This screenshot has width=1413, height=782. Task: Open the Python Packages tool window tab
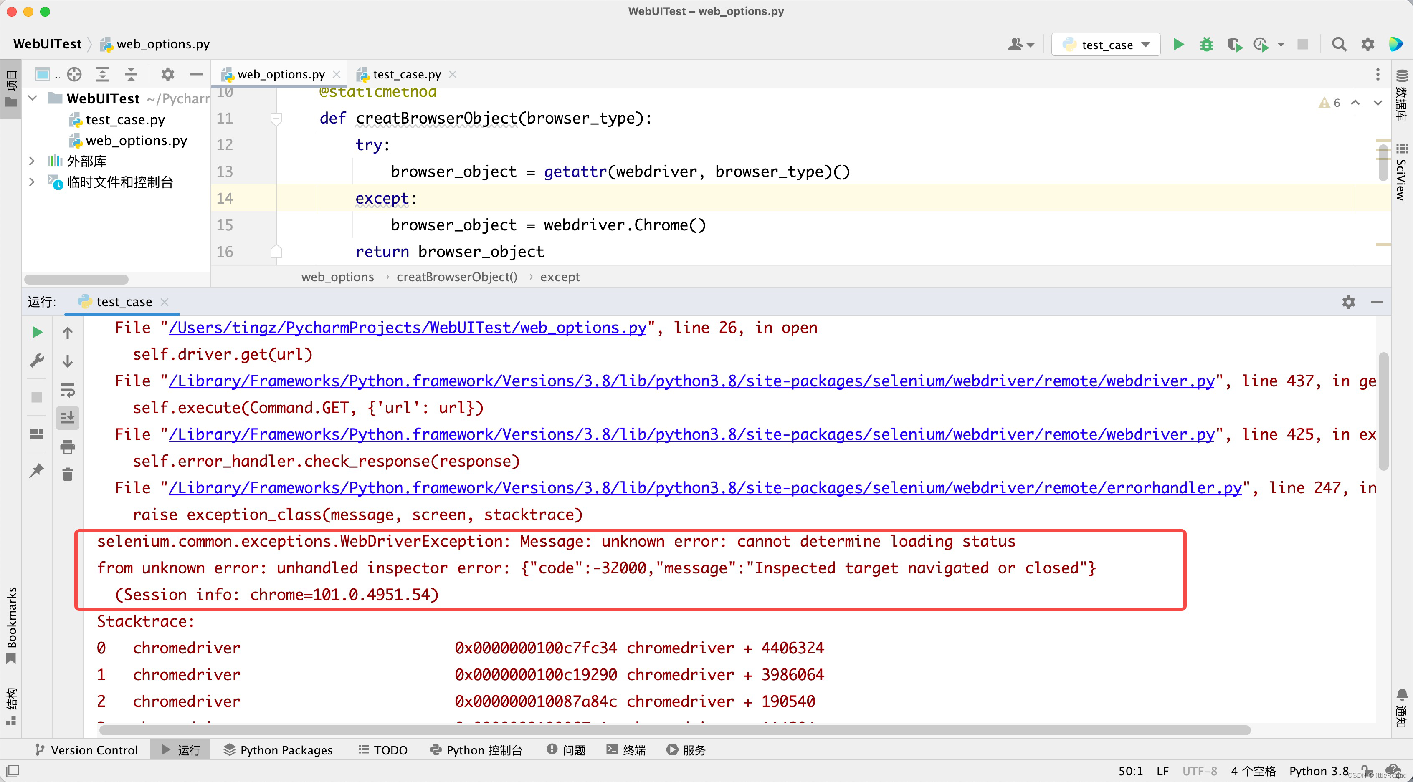click(278, 750)
